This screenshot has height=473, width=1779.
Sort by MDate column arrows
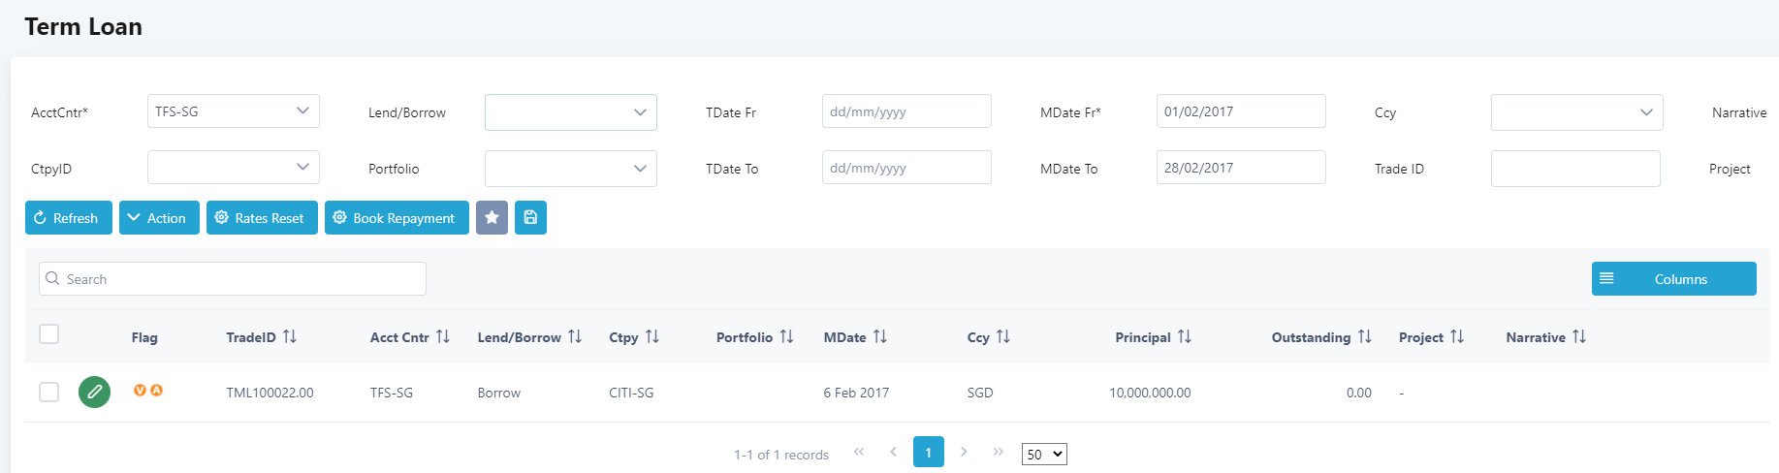point(880,337)
